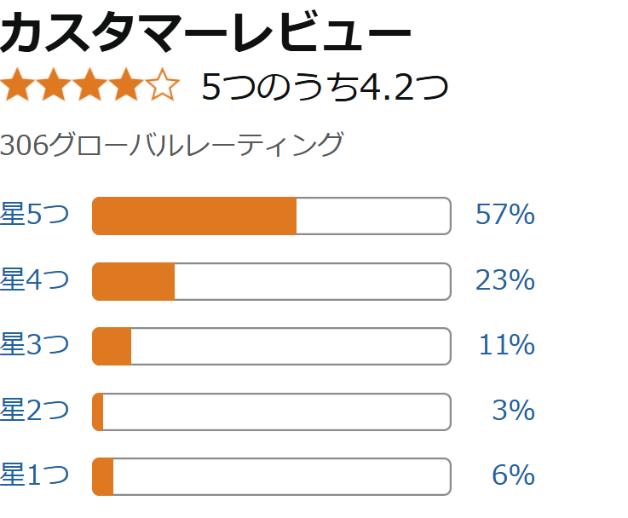The image size is (628, 518).
Task: Click the 5-star histogram bar
Action: point(271,216)
